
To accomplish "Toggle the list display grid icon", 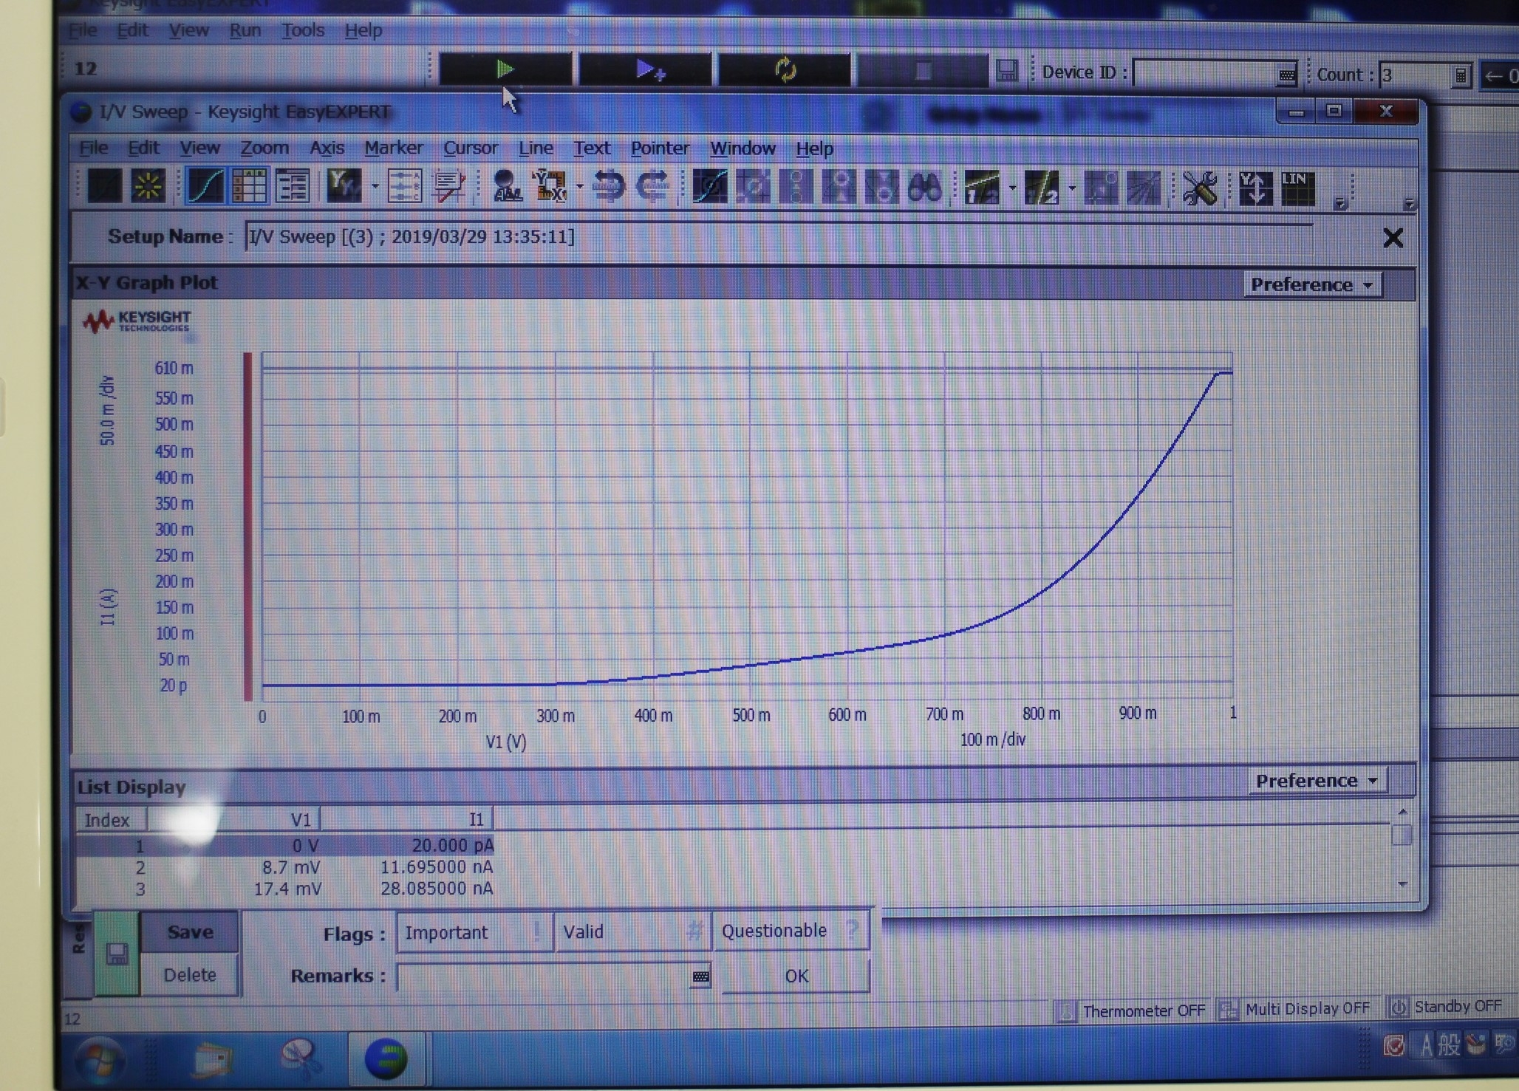I will [x=249, y=185].
